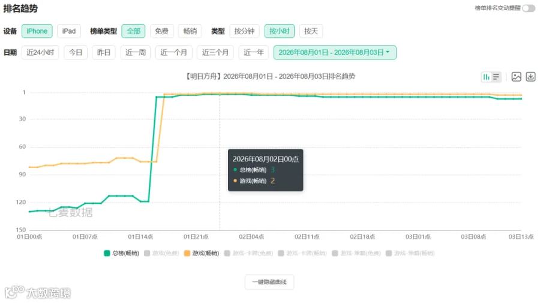Show the 游戏(免费) legend series
The height and width of the screenshot is (303, 540).
click(x=161, y=253)
